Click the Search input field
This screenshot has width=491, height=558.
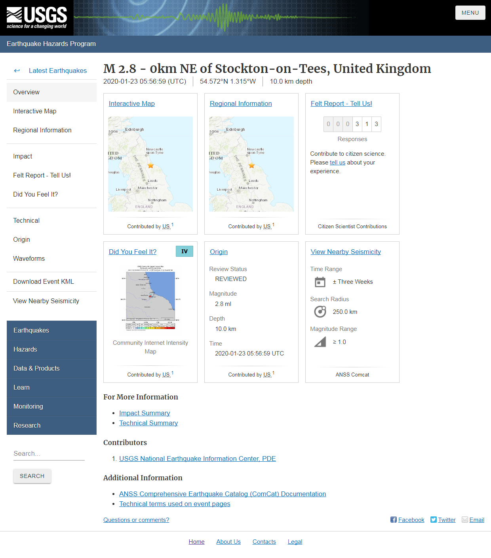pos(49,453)
